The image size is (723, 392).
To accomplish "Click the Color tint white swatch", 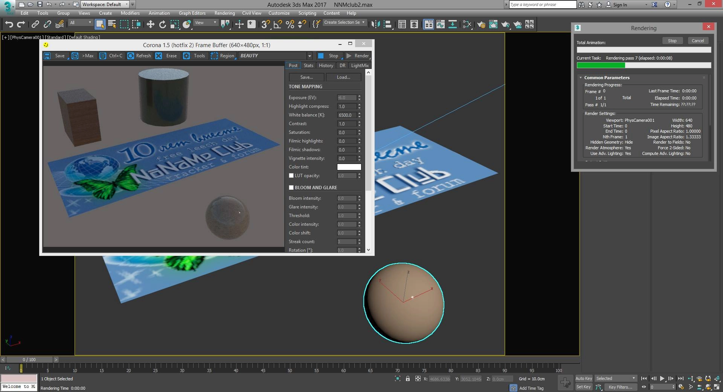I will [x=349, y=167].
